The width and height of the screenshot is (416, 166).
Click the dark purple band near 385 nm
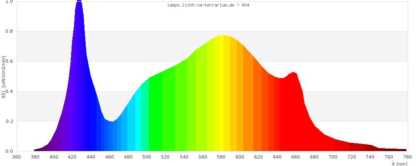(x=40, y=149)
